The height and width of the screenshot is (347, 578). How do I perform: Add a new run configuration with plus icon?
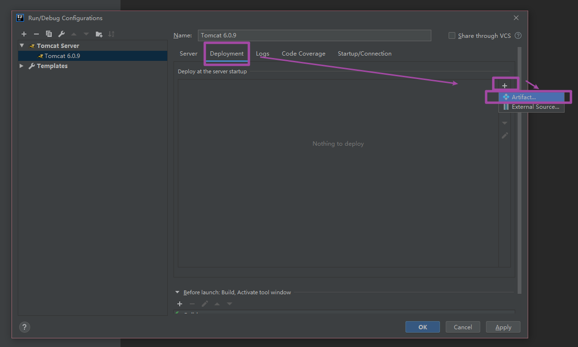point(24,34)
